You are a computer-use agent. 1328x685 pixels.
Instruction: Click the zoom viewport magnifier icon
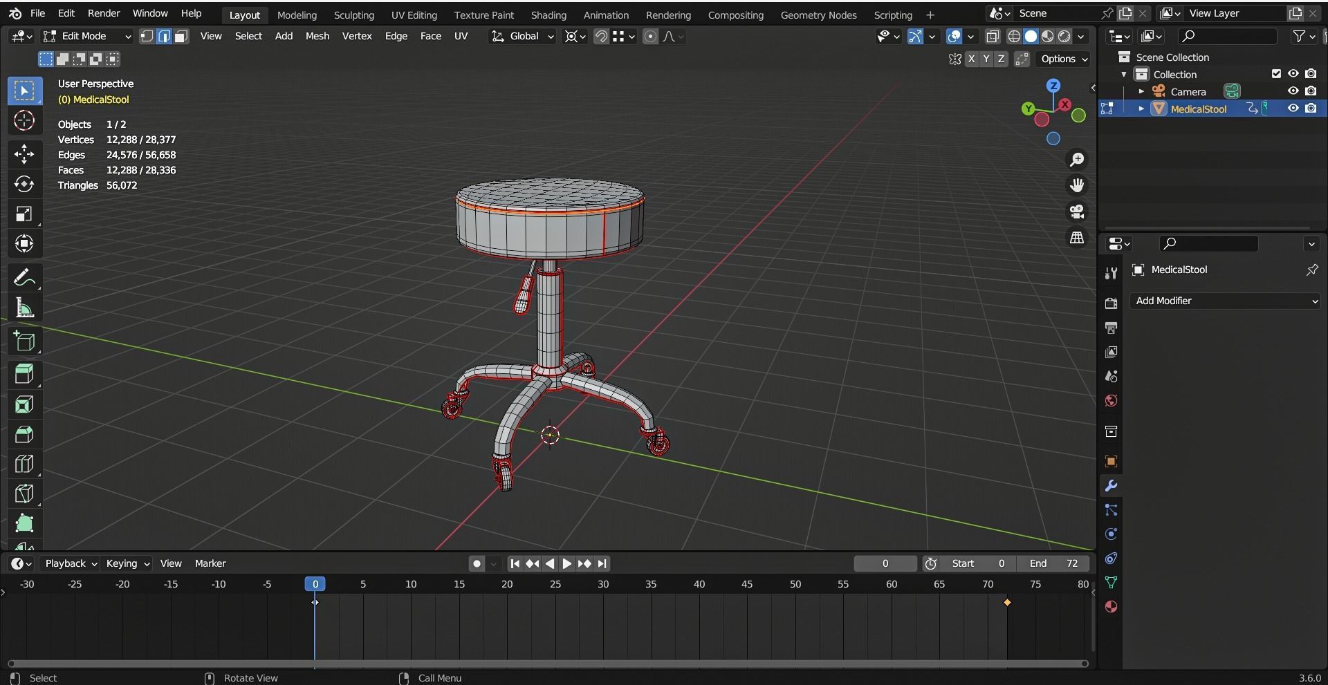pyautogui.click(x=1077, y=160)
